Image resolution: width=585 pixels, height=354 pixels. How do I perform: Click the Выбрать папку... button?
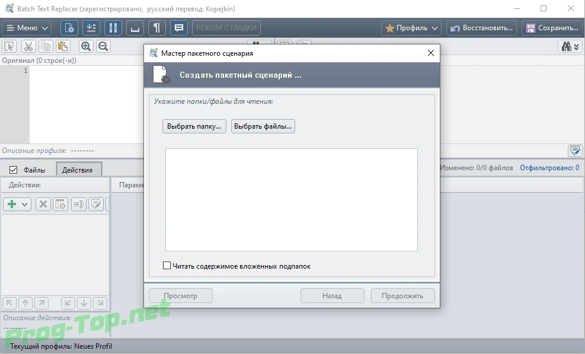(x=194, y=126)
